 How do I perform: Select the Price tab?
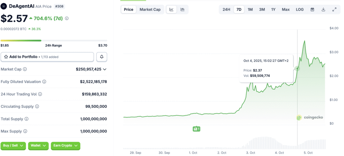tap(129, 9)
